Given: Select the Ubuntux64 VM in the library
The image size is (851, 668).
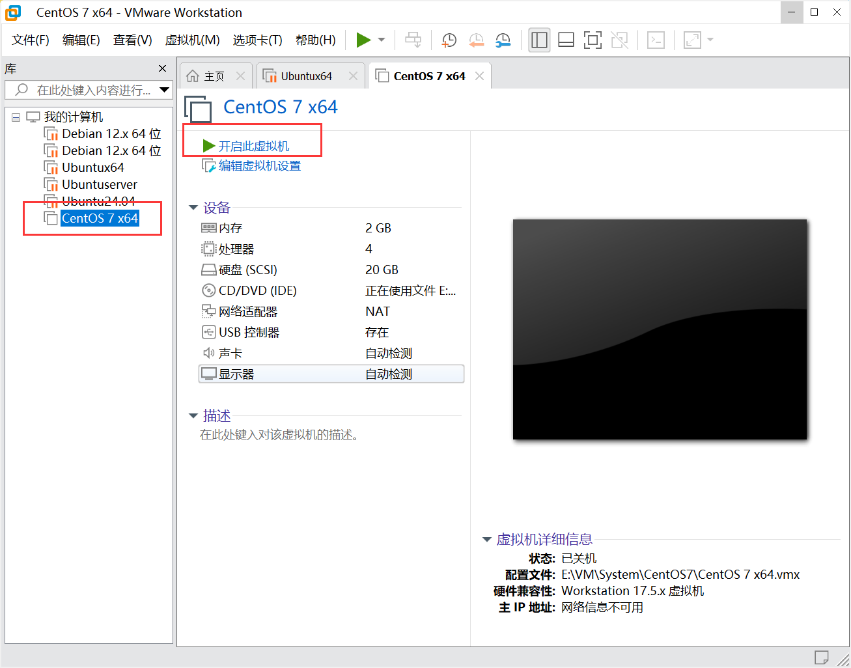Looking at the screenshot, I should click(x=93, y=167).
